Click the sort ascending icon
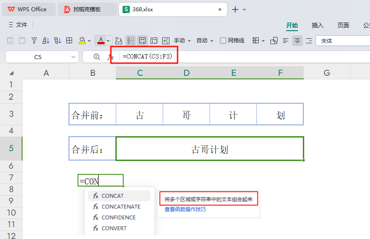Screen dimensions: 370x239 pos(46,41)
